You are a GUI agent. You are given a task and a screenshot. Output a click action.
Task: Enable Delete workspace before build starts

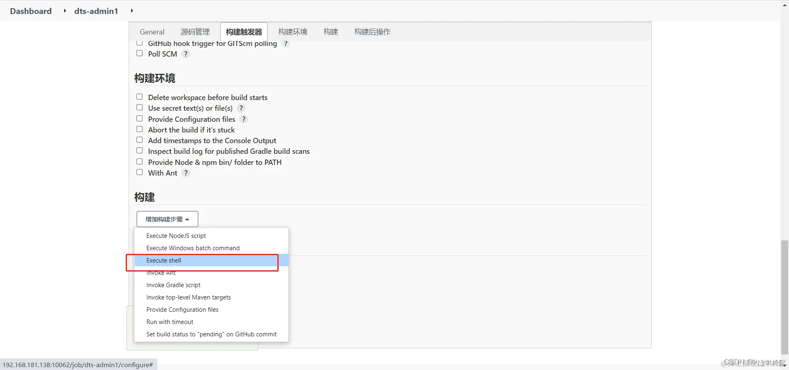[x=140, y=97]
